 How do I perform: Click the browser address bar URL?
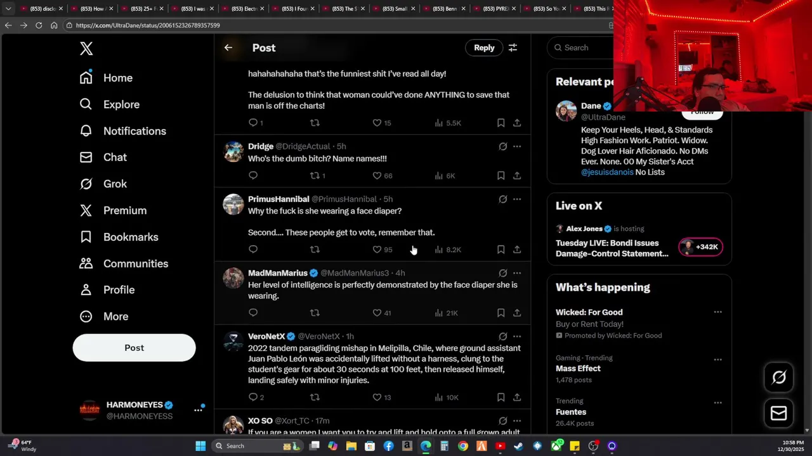[147, 25]
